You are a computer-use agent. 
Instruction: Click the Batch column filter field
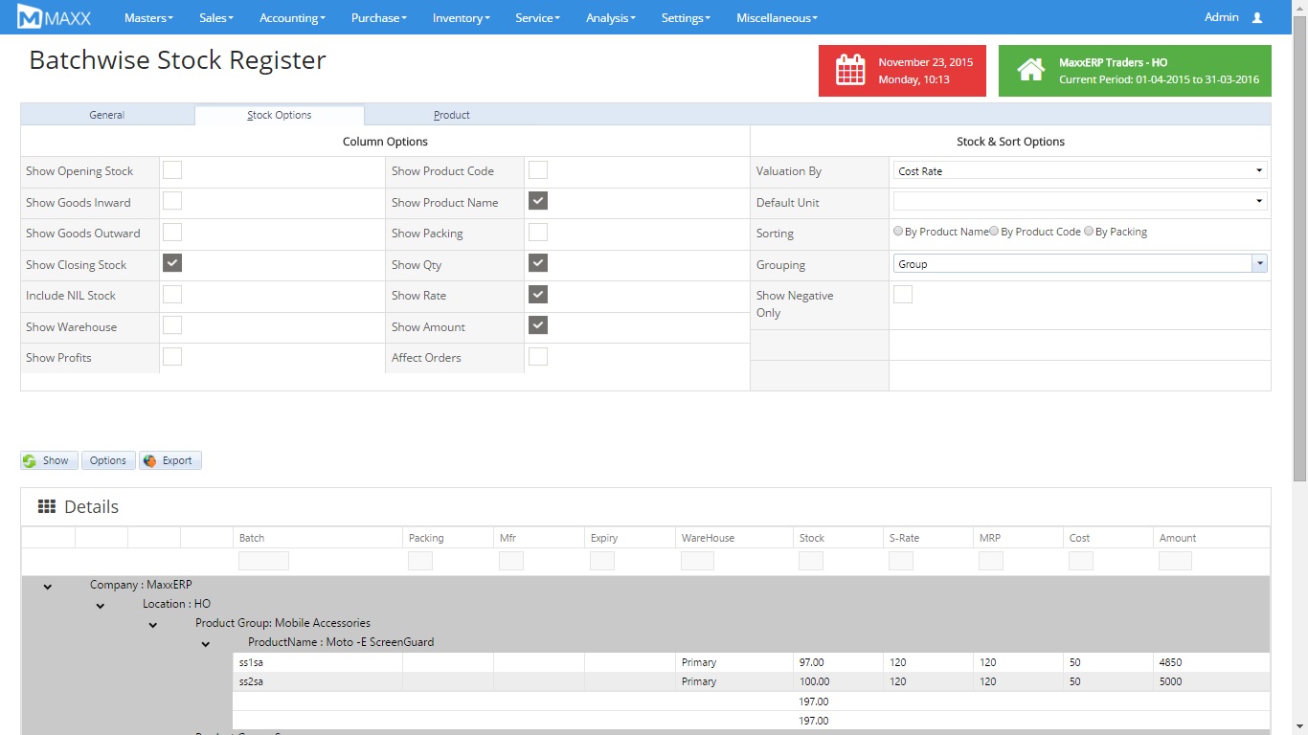tap(263, 561)
